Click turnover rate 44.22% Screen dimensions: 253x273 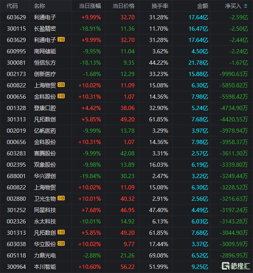tap(158, 63)
